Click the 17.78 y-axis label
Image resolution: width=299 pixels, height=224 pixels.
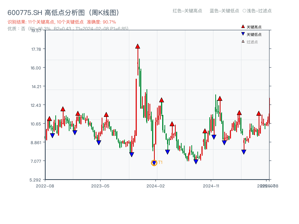click(36, 49)
